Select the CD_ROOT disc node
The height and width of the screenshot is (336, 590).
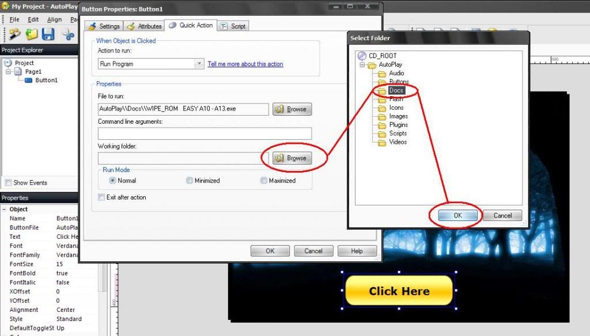click(x=362, y=56)
